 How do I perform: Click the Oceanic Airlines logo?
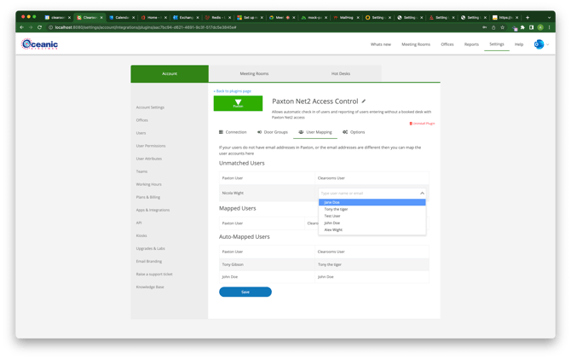click(39, 43)
